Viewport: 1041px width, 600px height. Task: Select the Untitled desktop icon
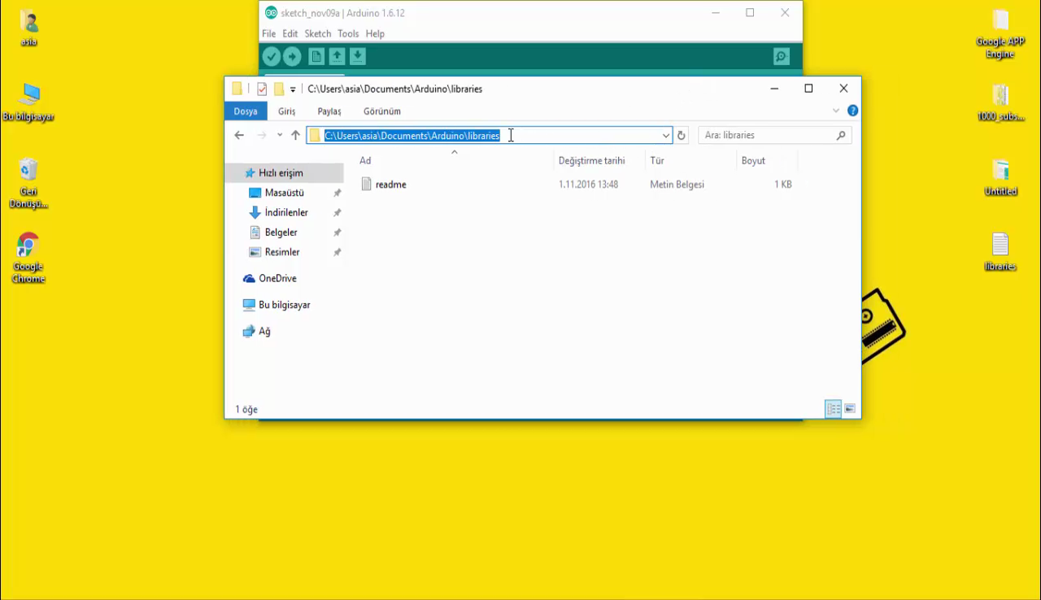1000,177
